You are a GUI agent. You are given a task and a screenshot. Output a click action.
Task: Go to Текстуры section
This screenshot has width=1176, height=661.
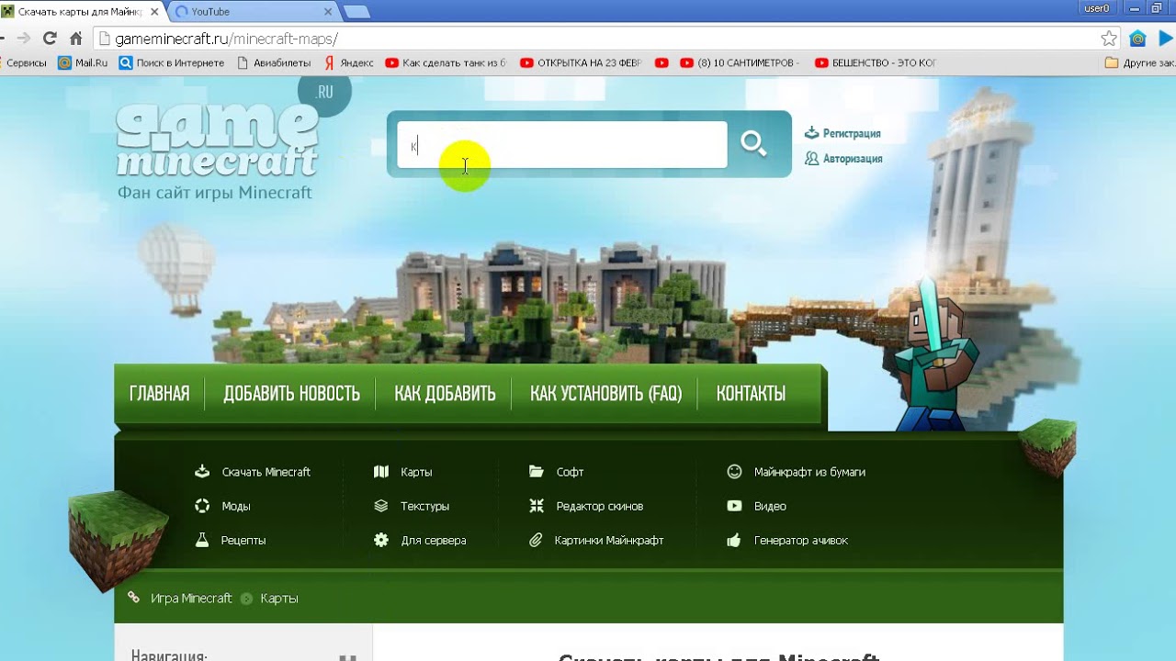pos(424,506)
